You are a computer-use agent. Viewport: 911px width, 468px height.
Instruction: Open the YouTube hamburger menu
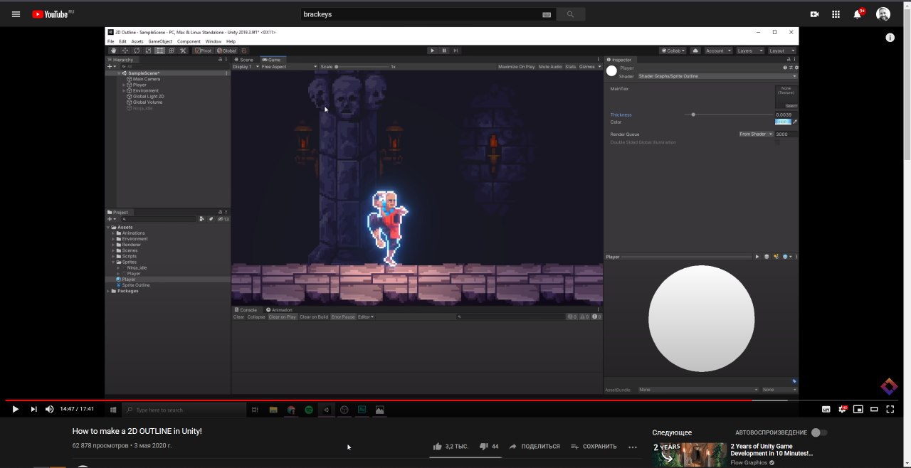click(16, 14)
